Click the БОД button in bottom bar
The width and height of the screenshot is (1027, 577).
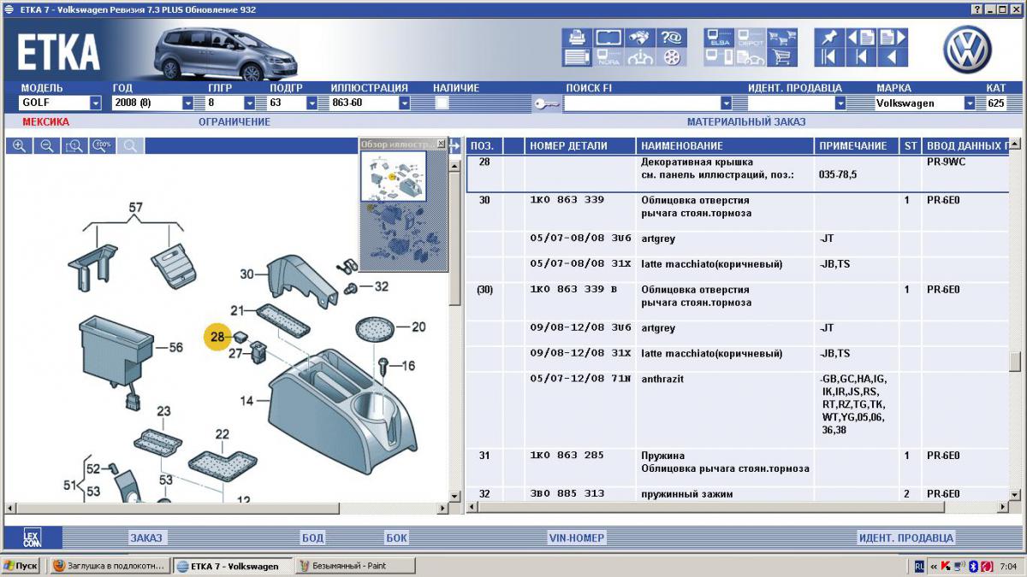(312, 538)
